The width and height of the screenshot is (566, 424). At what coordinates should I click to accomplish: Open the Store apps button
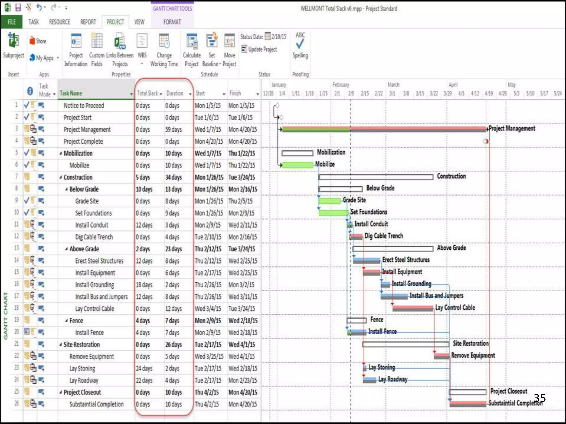tap(38, 41)
